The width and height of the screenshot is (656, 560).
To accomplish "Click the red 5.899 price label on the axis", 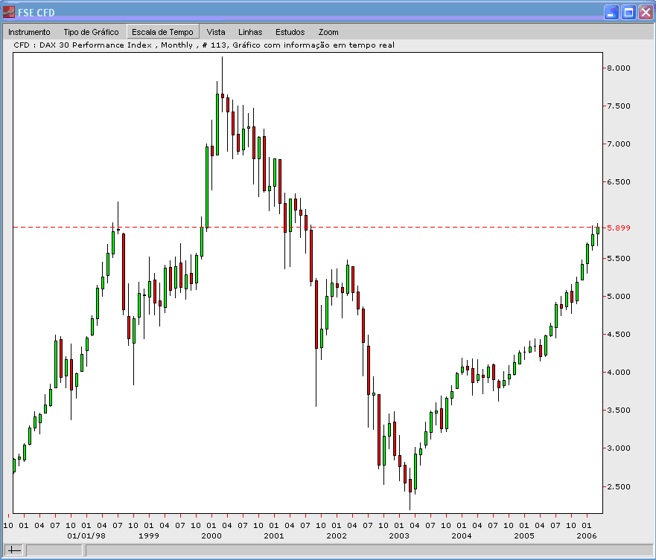I will (x=618, y=228).
